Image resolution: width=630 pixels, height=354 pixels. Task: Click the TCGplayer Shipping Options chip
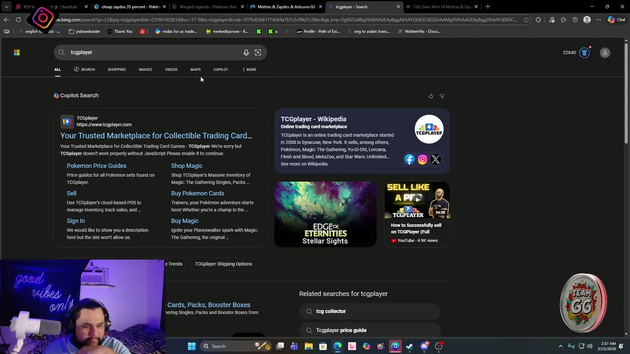click(x=223, y=264)
